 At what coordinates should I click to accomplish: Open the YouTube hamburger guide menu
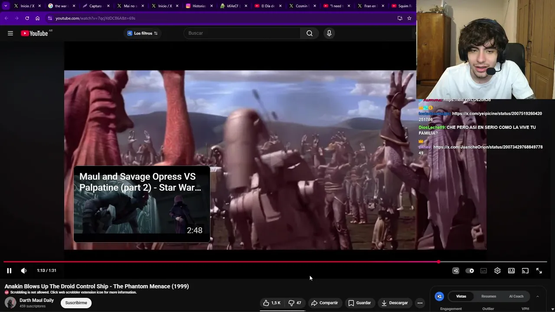[10, 33]
